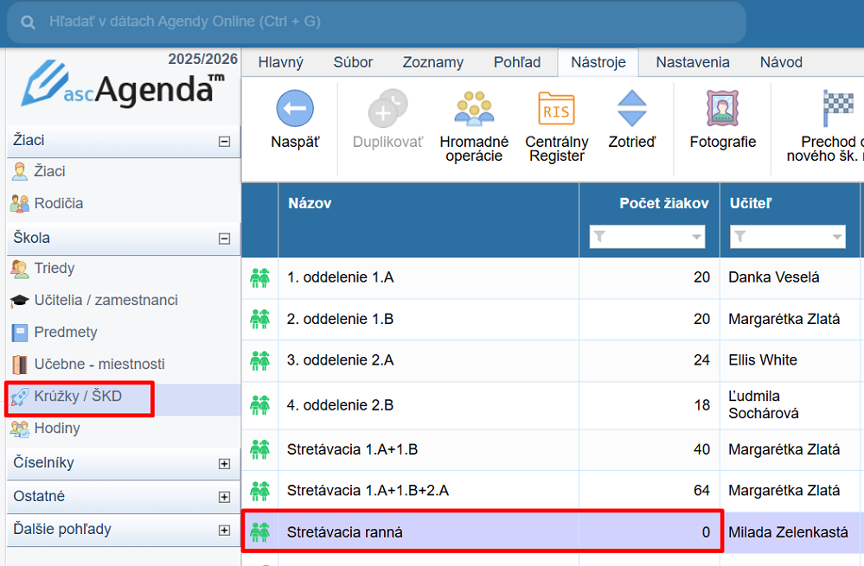The image size is (864, 566).
Task: Open Triedy in the sidebar
Action: pos(54,269)
